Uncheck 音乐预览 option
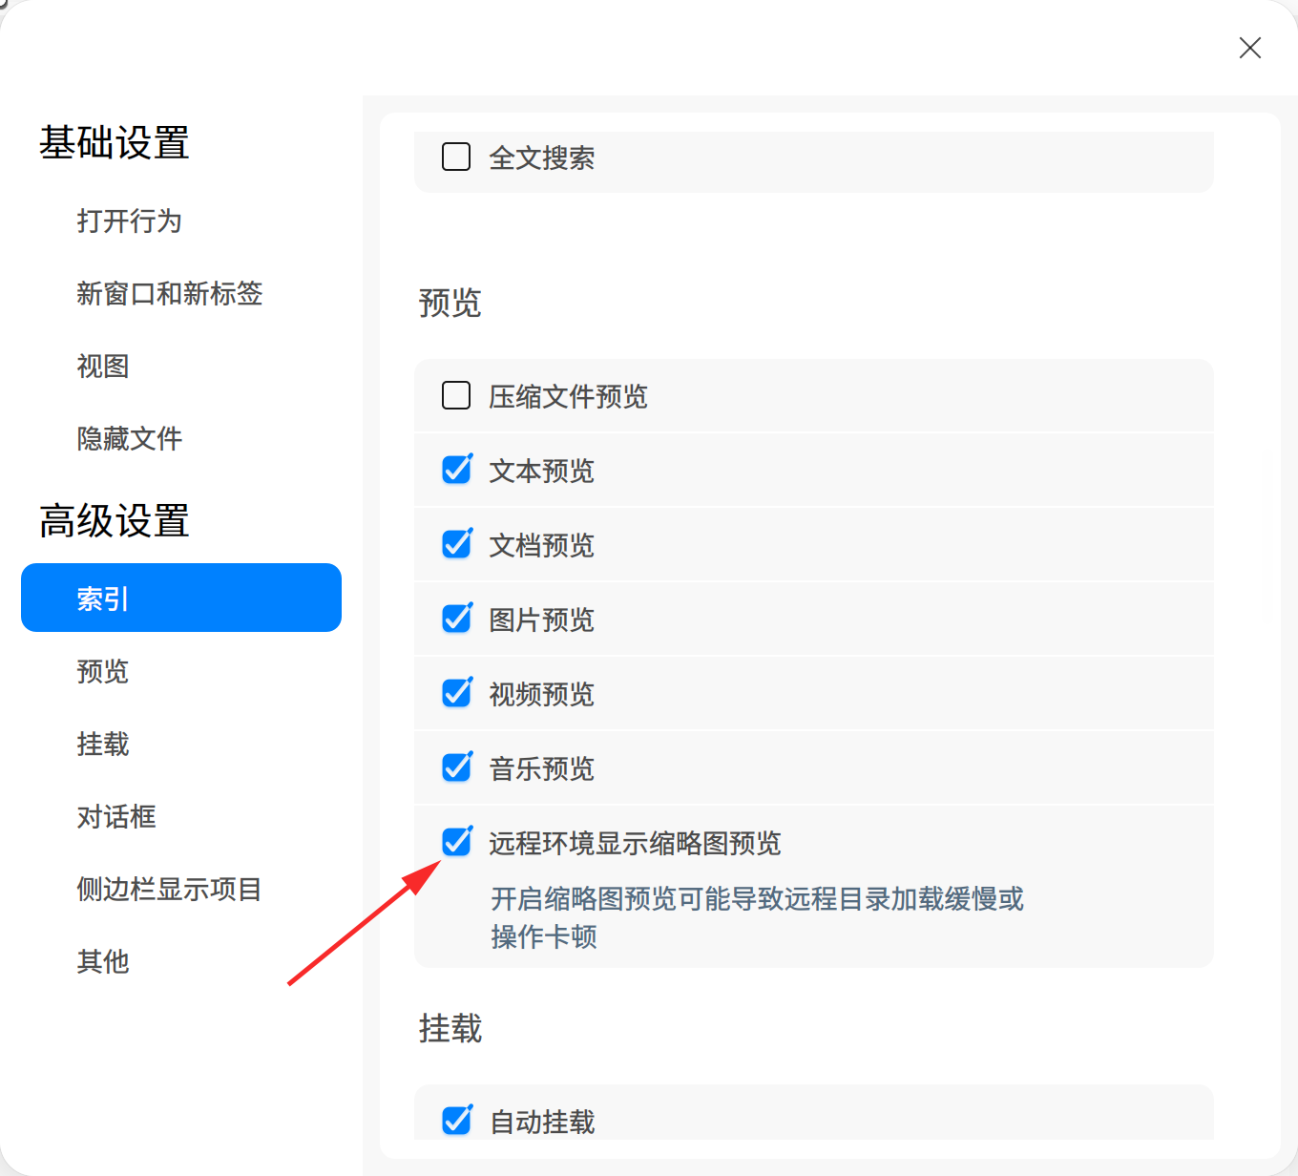Viewport: 1298px width, 1176px height. pos(456,767)
